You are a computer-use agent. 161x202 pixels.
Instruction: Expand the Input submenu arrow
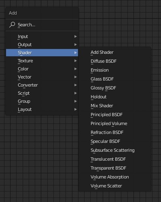(76, 36)
